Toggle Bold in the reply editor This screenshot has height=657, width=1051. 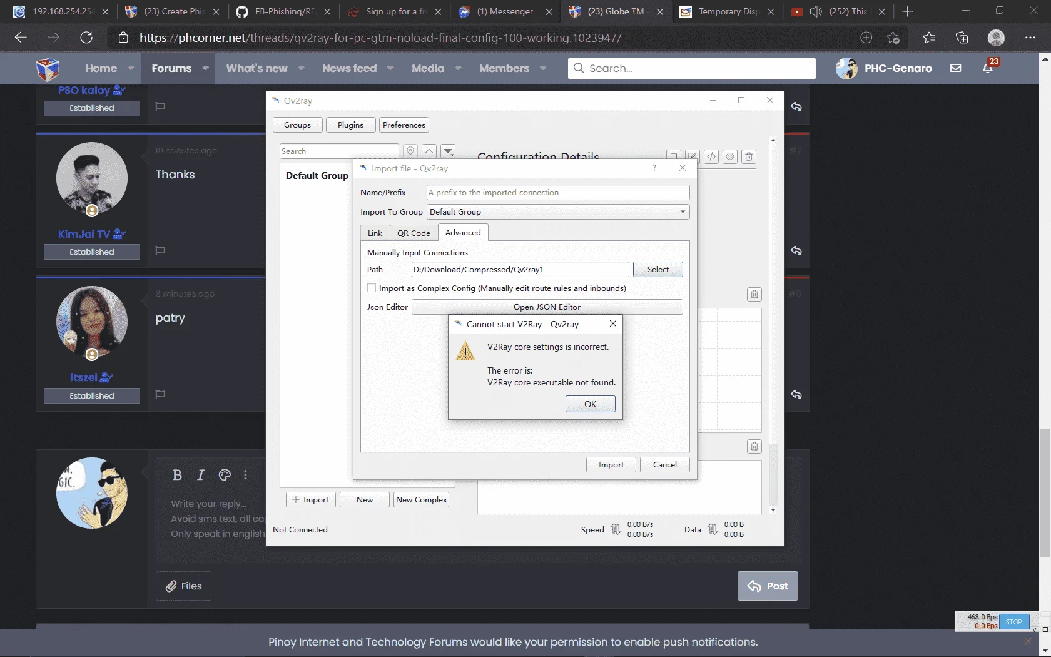coord(177,475)
